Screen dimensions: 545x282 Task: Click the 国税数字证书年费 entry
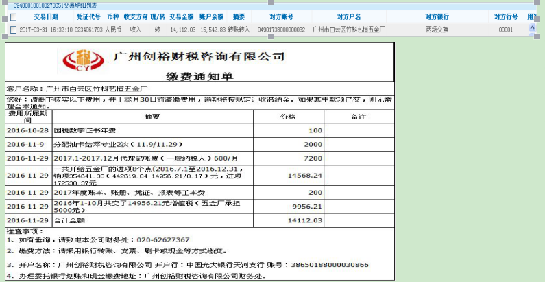pos(85,131)
